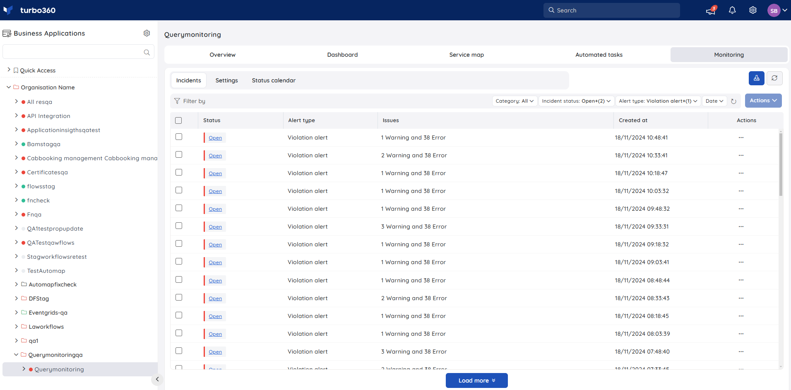
Task: Check the 08:03:39 incident row
Action: pyautogui.click(x=179, y=333)
